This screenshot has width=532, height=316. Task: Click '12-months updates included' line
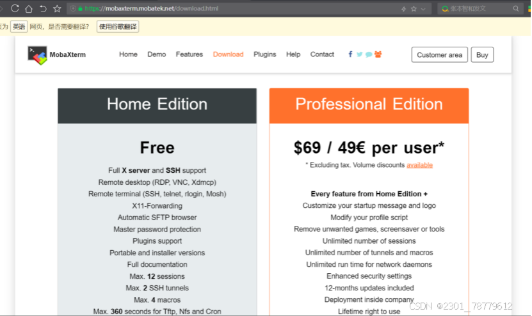pyautogui.click(x=369, y=288)
